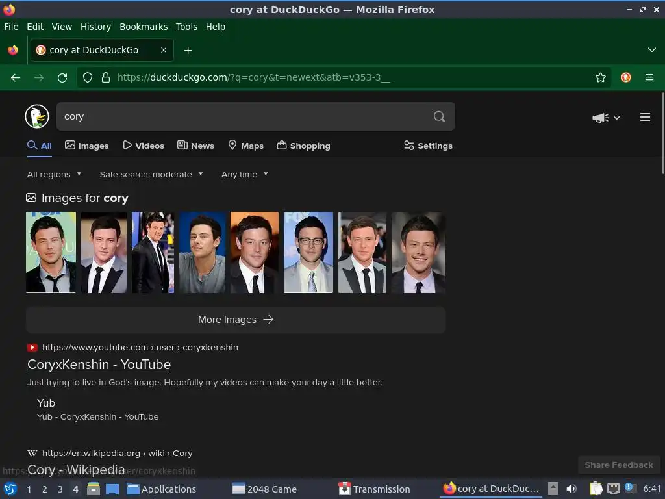Switch to the Videos search tab
This screenshot has width=665, height=499.
coord(144,146)
